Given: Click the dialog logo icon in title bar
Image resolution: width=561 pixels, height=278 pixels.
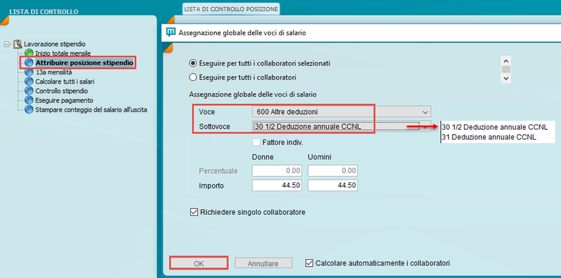Looking at the screenshot, I should [170, 31].
